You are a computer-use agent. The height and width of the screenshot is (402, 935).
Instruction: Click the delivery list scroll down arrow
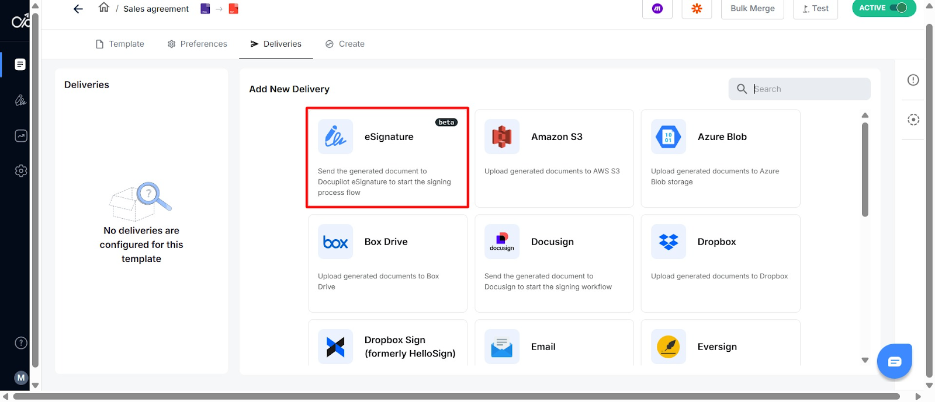pos(865,361)
